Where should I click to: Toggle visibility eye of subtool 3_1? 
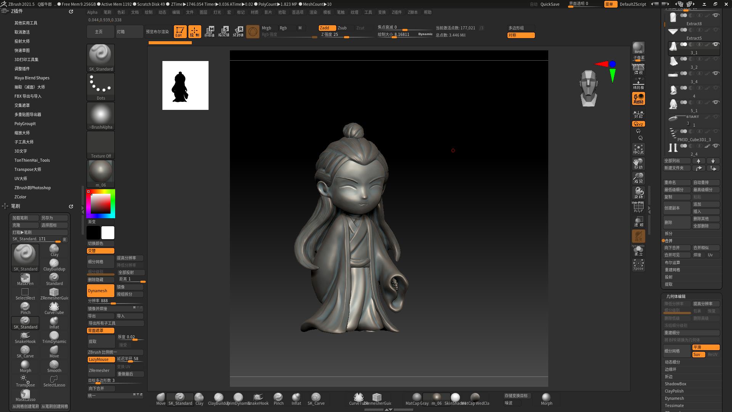[716, 44]
